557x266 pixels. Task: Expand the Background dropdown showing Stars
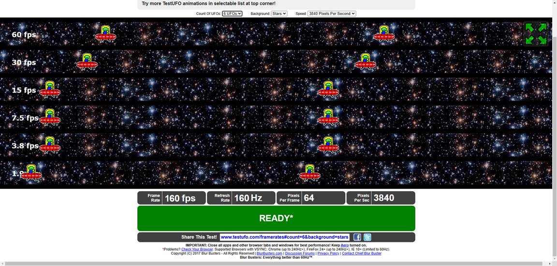[x=279, y=14]
